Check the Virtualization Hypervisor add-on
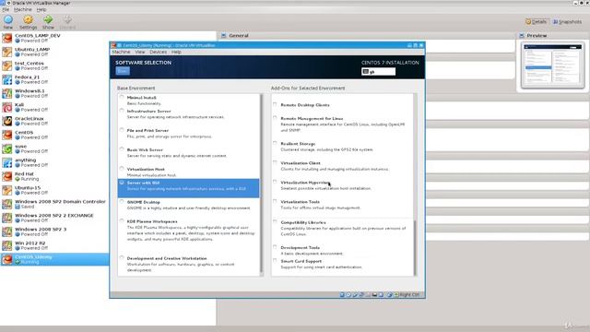This screenshot has width=590, height=332. [x=275, y=182]
